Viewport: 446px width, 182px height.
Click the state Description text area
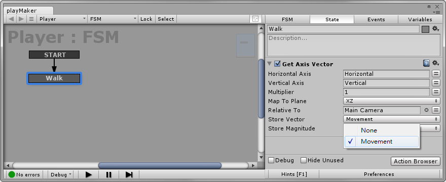(x=354, y=45)
